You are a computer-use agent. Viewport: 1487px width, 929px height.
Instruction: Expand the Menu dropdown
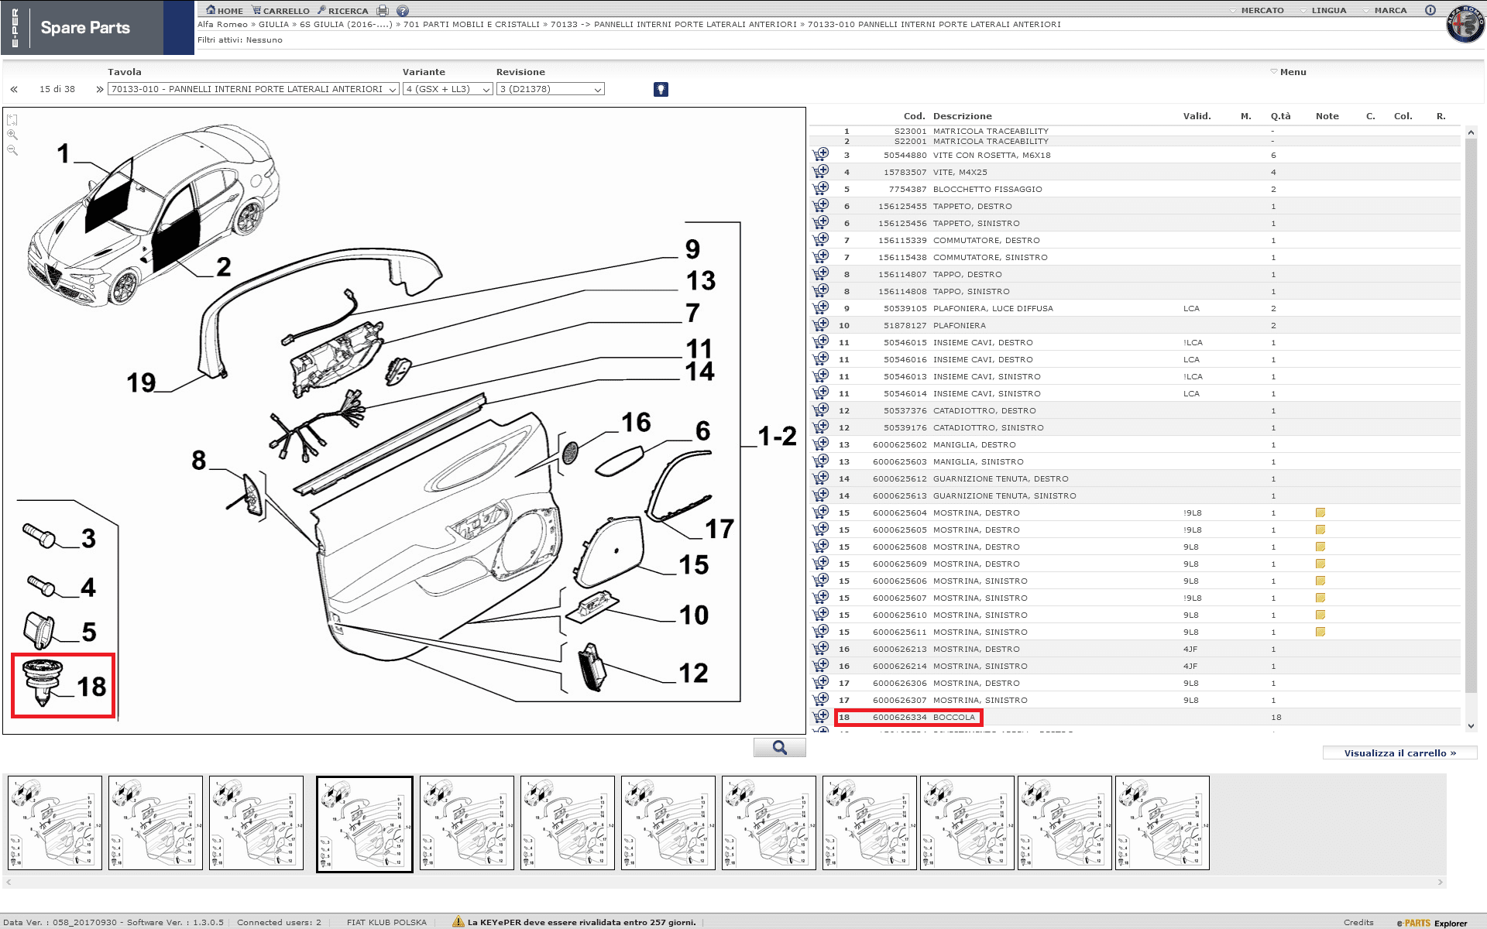coord(1288,72)
